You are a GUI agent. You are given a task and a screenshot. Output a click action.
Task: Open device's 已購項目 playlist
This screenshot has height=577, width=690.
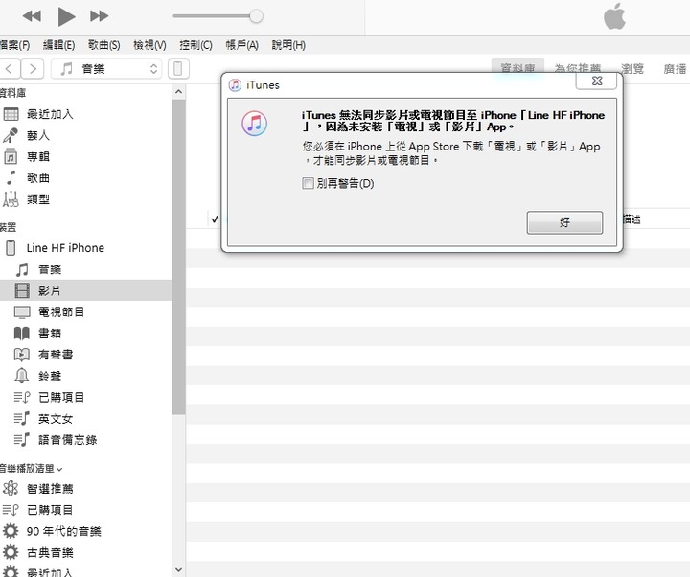point(86,397)
